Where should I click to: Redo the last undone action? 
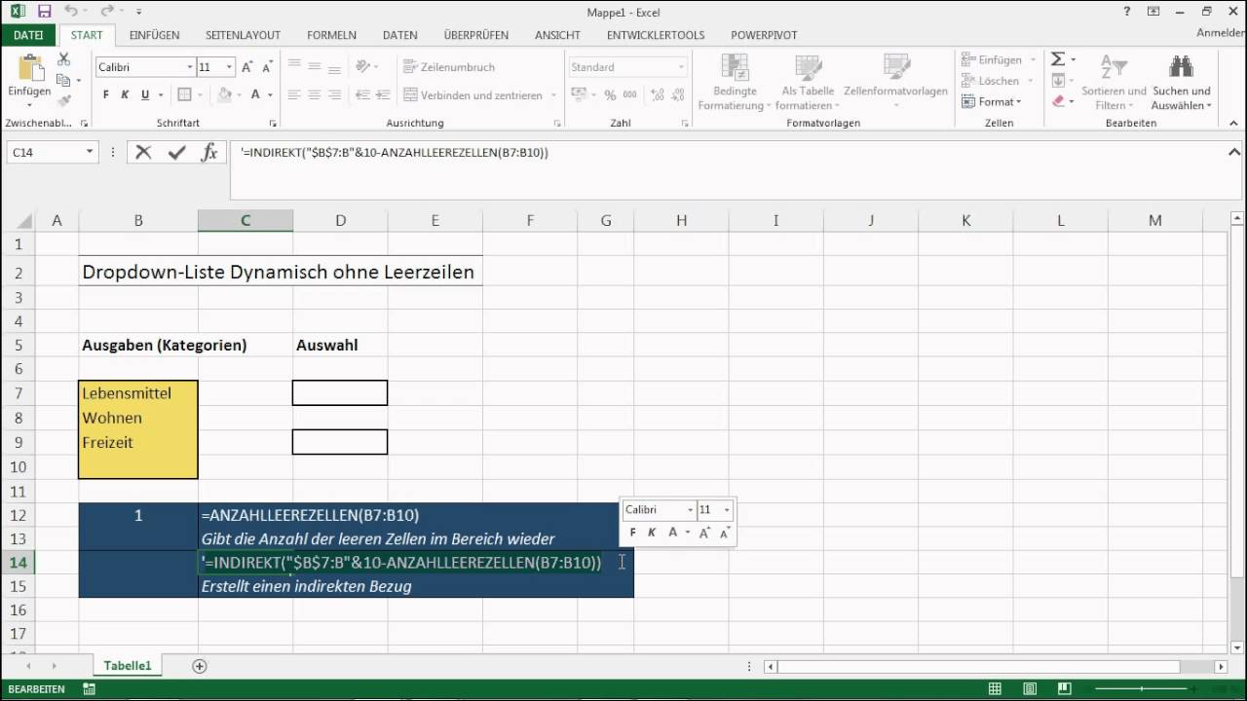point(106,12)
